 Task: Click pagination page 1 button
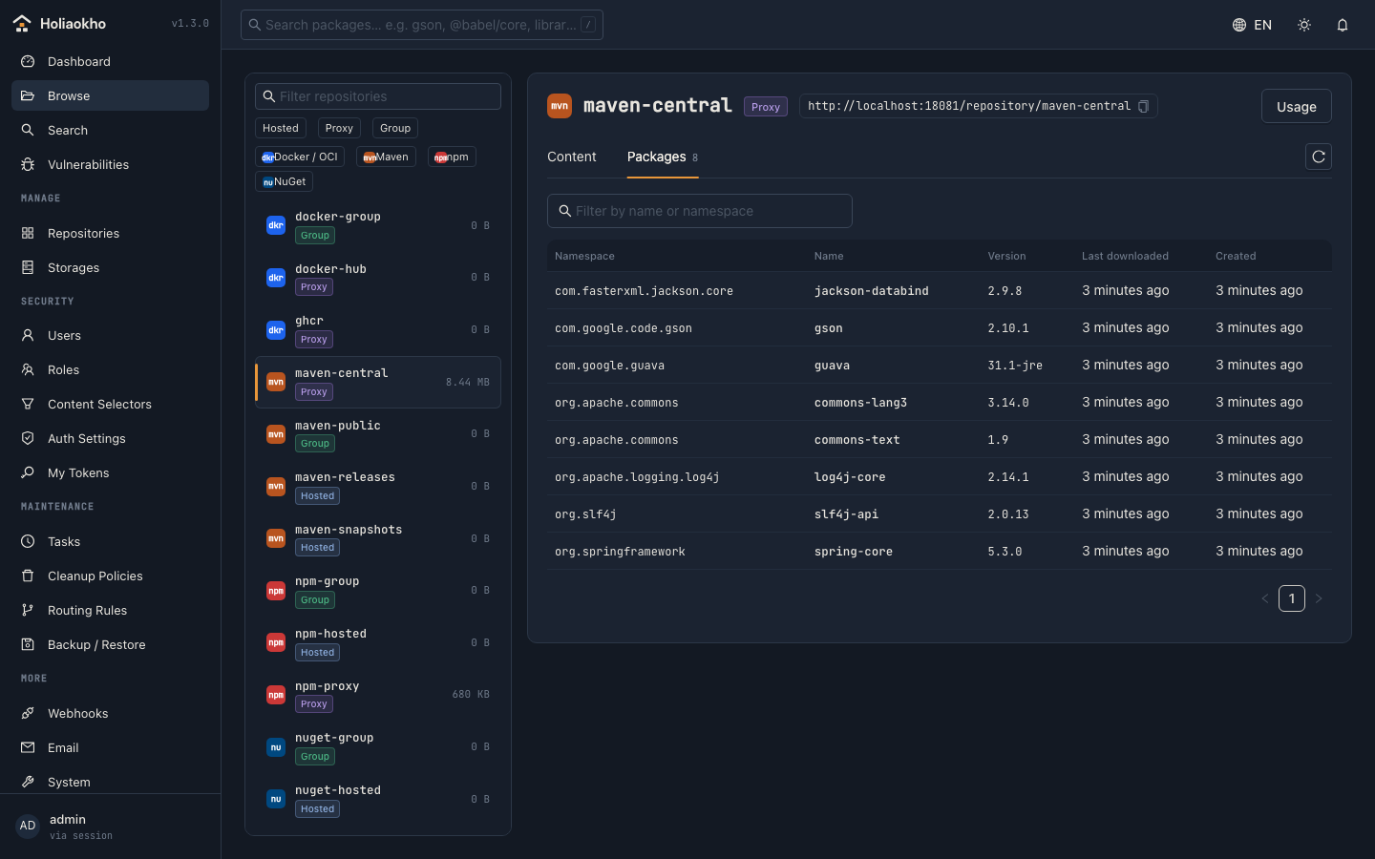point(1292,598)
